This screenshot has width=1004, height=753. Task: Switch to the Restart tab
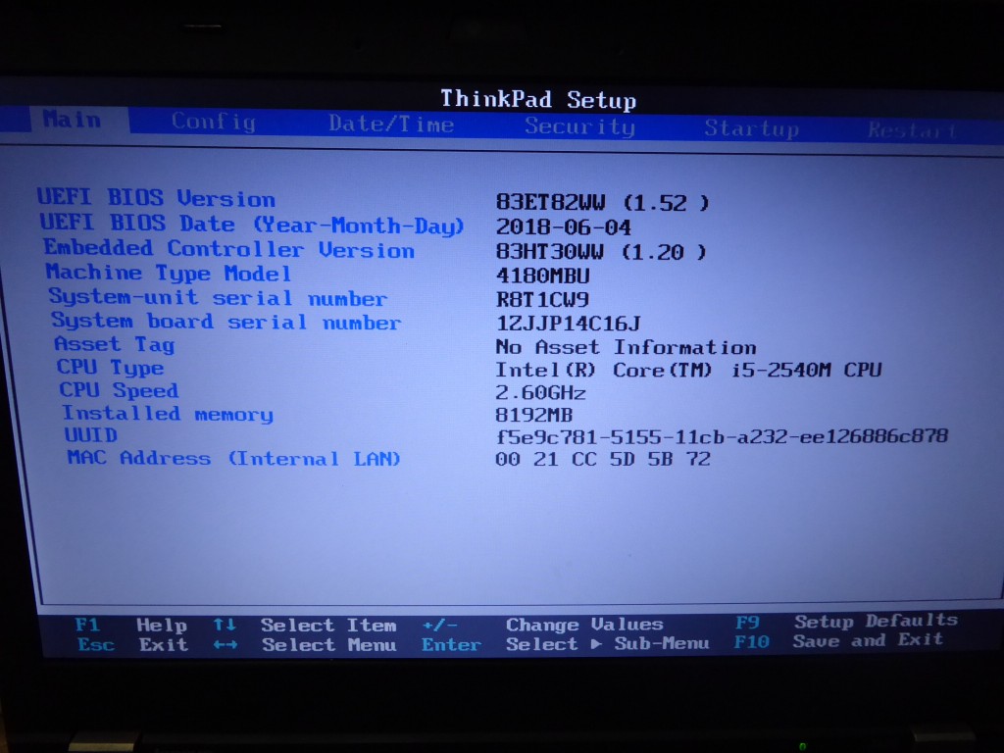click(x=912, y=130)
